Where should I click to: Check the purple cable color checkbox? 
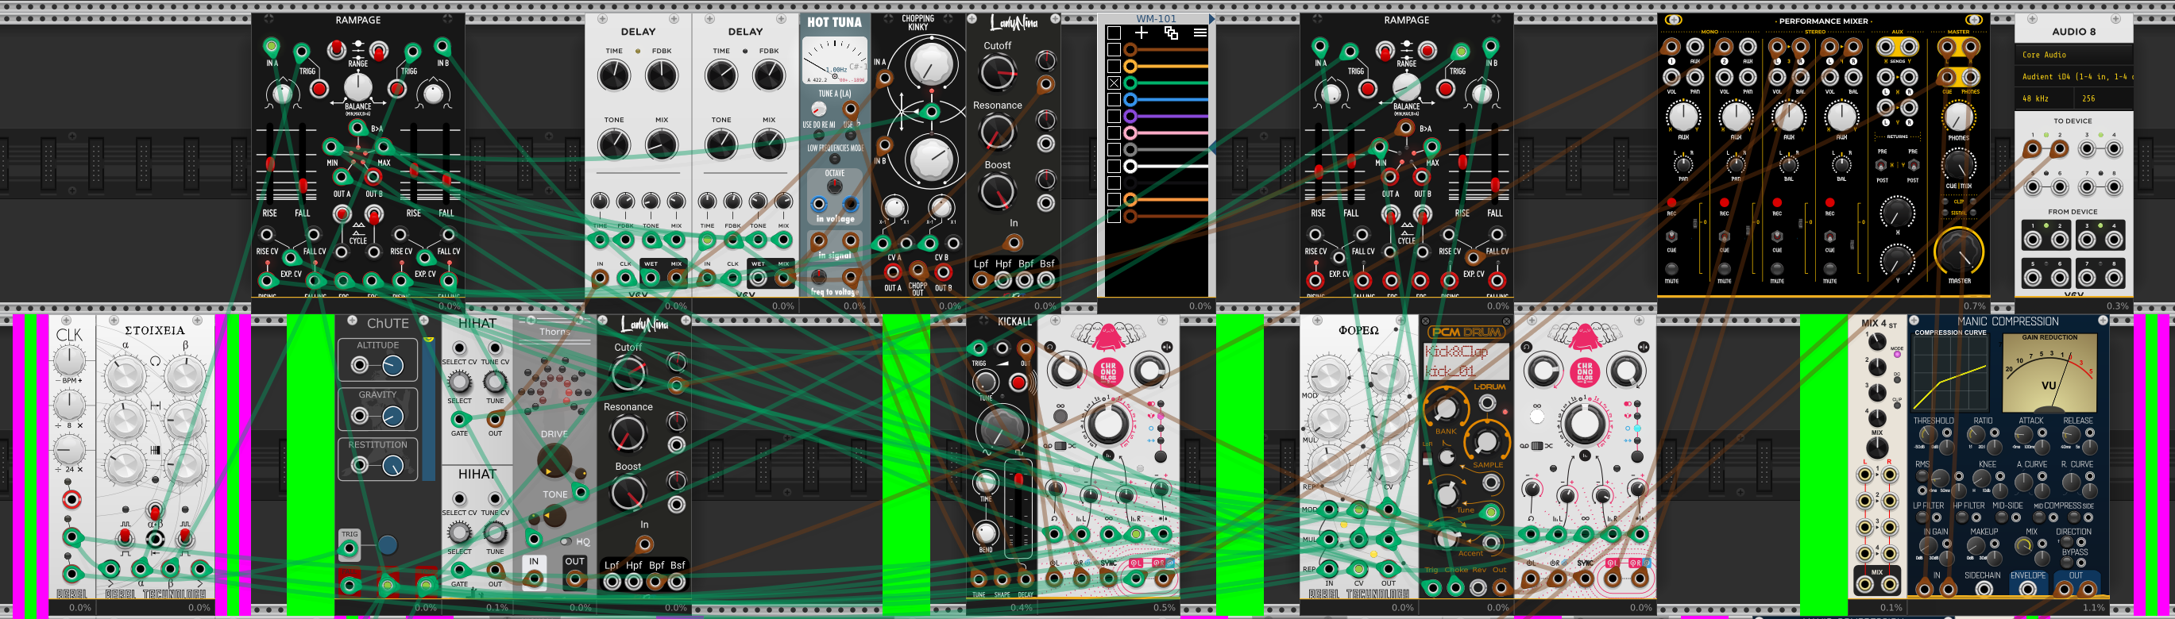coord(1114,117)
